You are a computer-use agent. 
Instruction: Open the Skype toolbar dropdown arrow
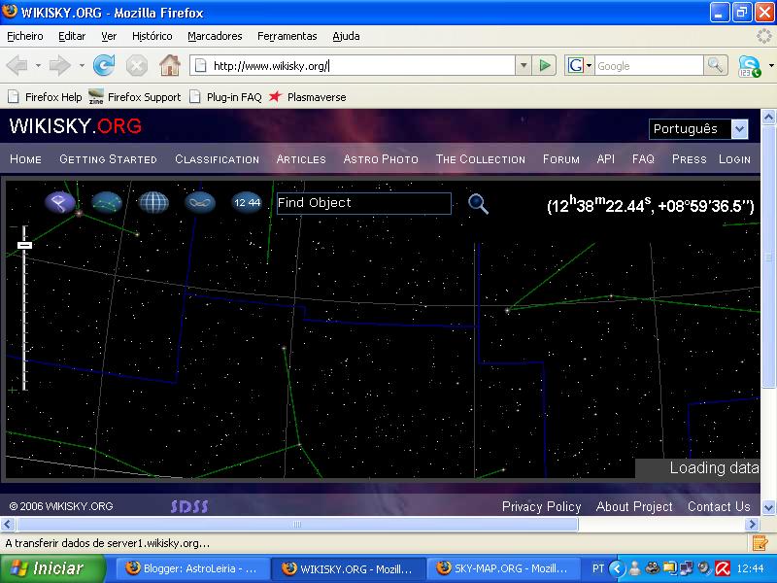pyautogui.click(x=771, y=65)
